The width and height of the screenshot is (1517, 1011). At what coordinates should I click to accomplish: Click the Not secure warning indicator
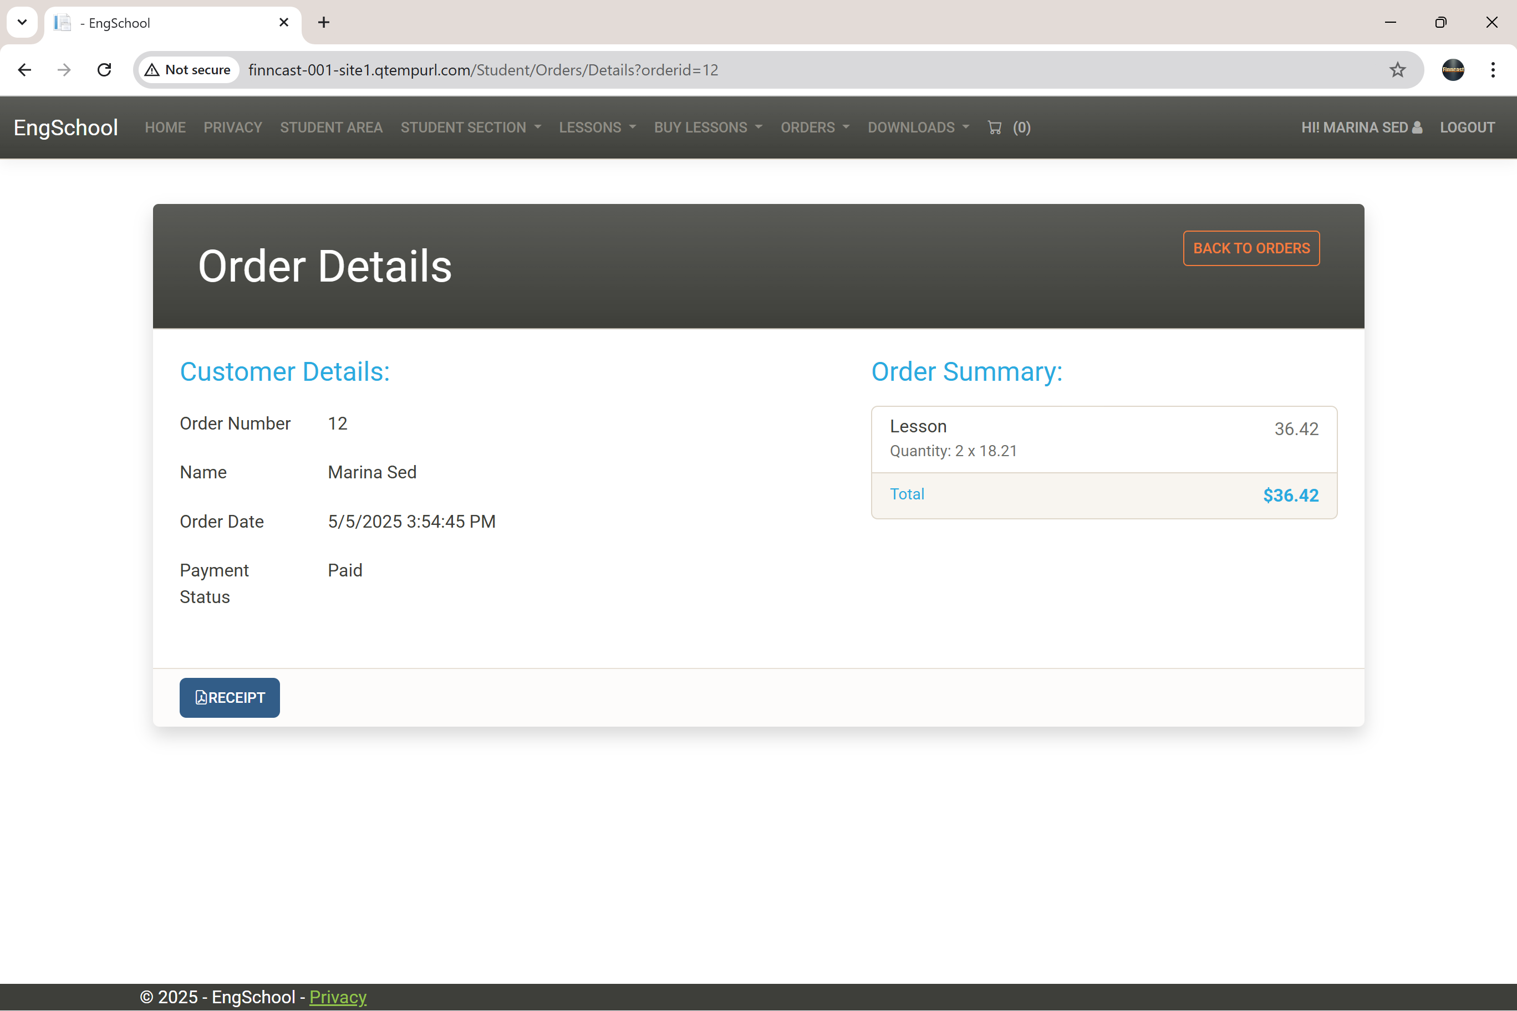pyautogui.click(x=187, y=70)
